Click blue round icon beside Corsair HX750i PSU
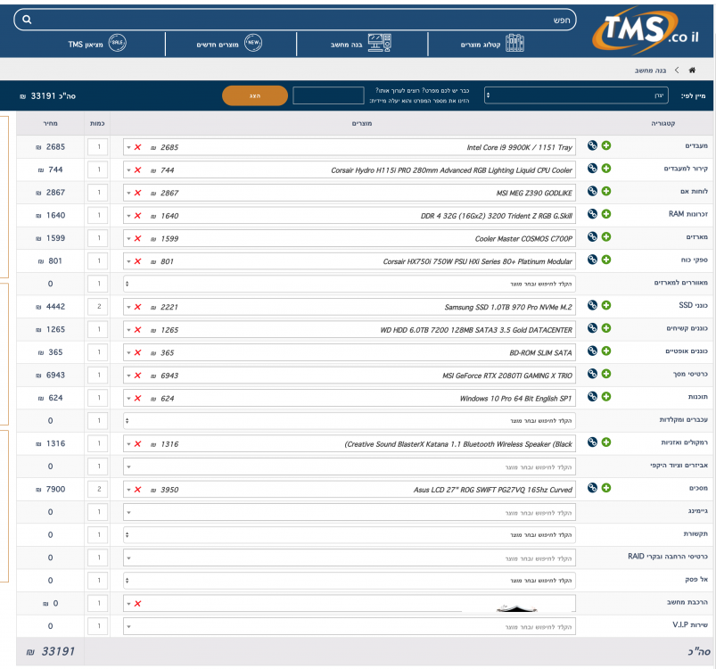 592,260
